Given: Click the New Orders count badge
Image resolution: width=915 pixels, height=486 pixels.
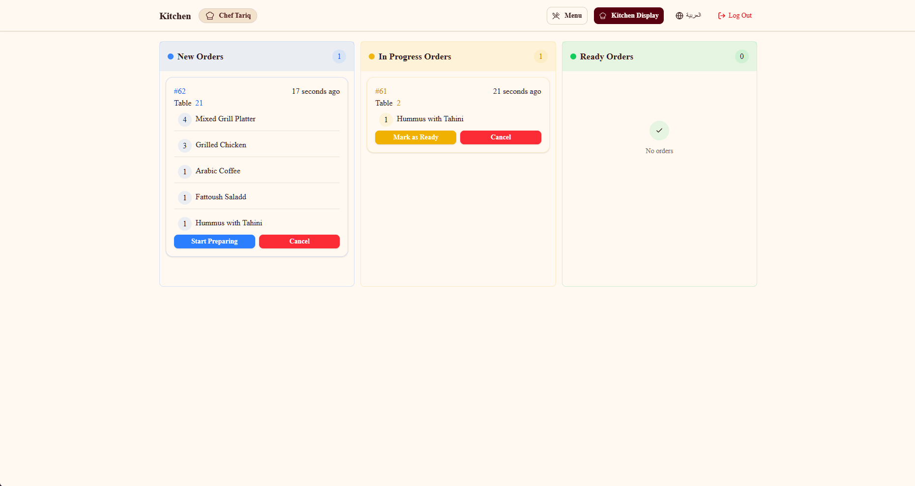Looking at the screenshot, I should coord(339,56).
